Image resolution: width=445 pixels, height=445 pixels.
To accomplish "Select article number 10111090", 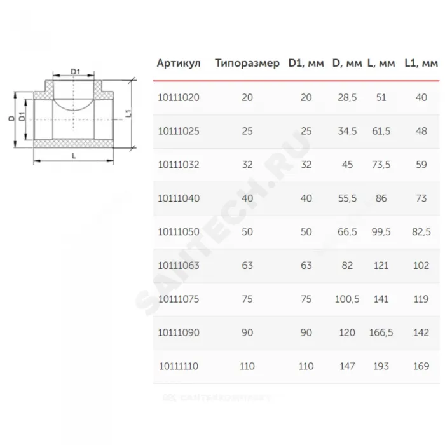I will [x=179, y=332].
